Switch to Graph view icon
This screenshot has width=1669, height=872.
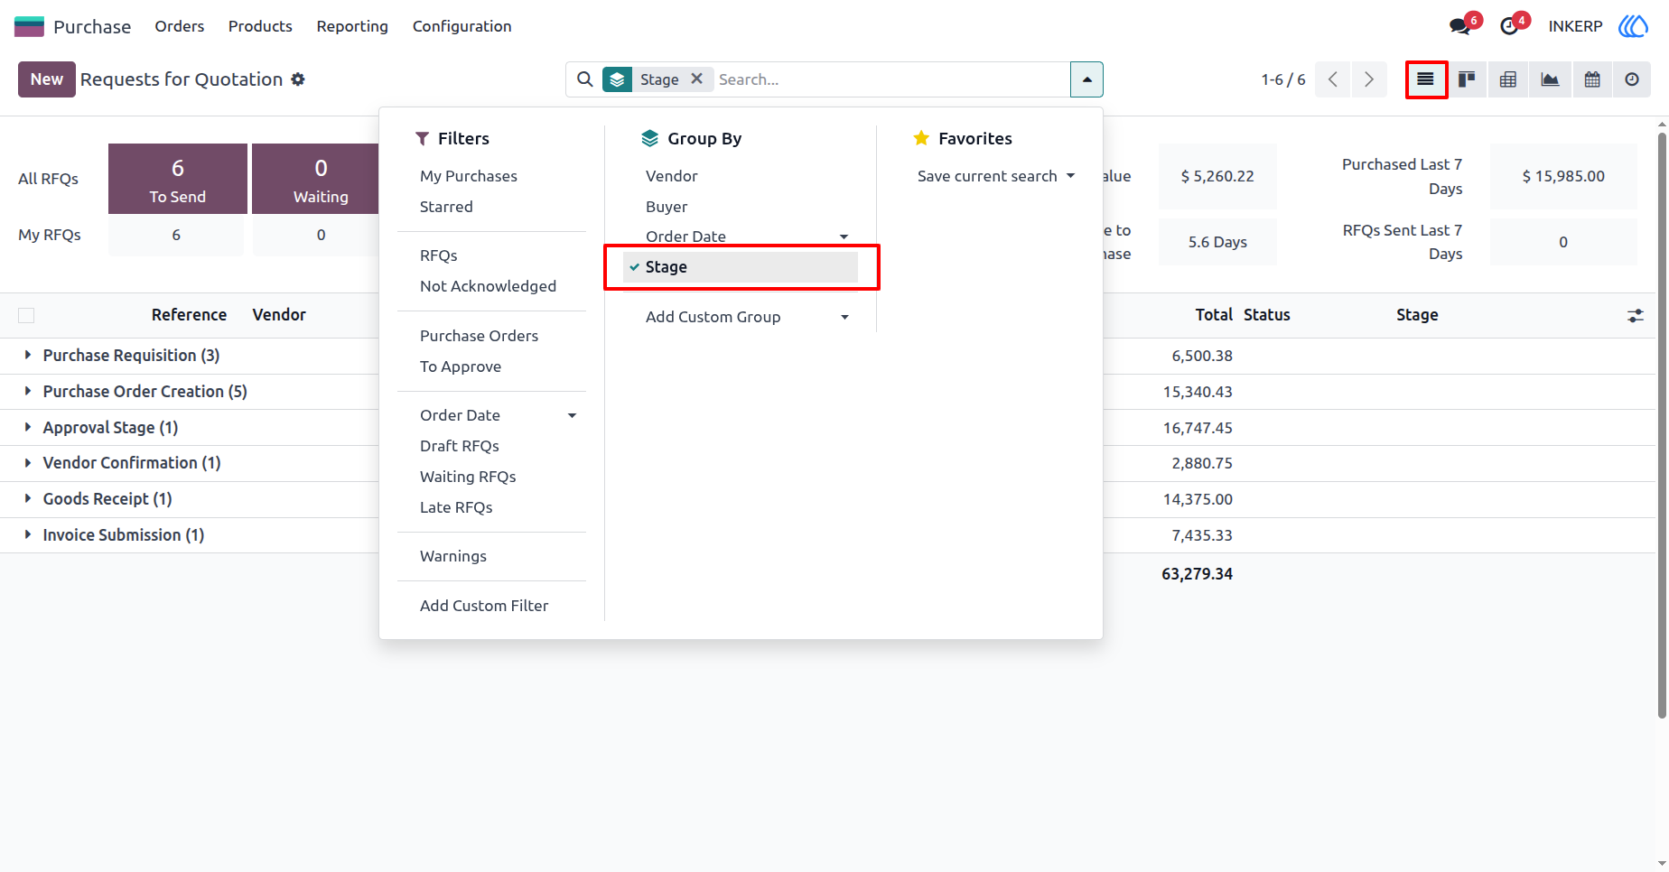point(1550,79)
